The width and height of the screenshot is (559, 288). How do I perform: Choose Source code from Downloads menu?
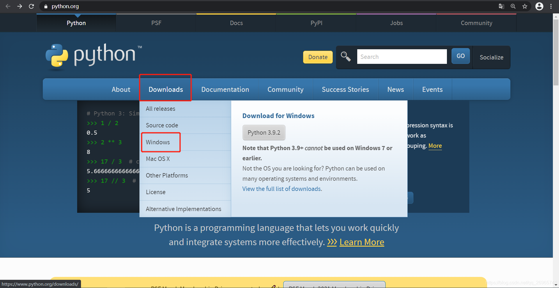click(x=185, y=125)
